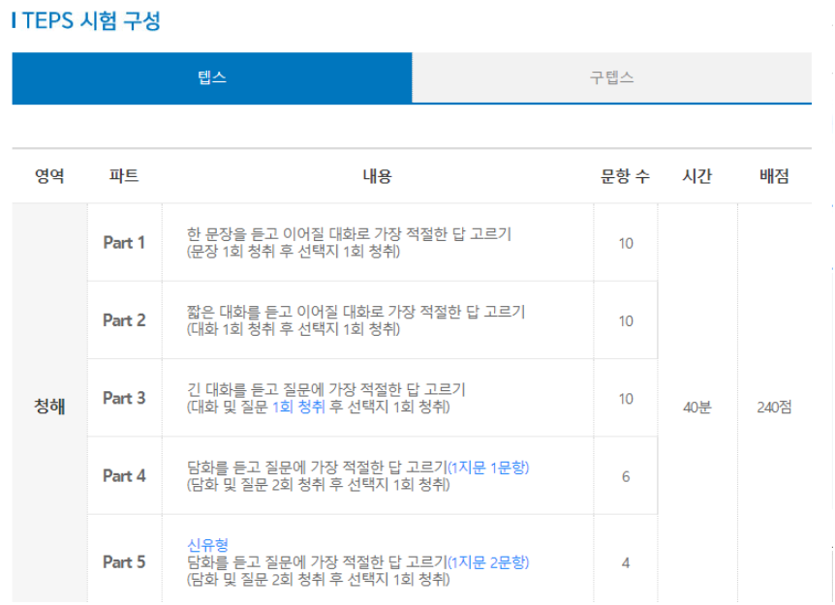The height and width of the screenshot is (605, 835).
Task: Click the 배점 column header
Action: [x=774, y=175]
